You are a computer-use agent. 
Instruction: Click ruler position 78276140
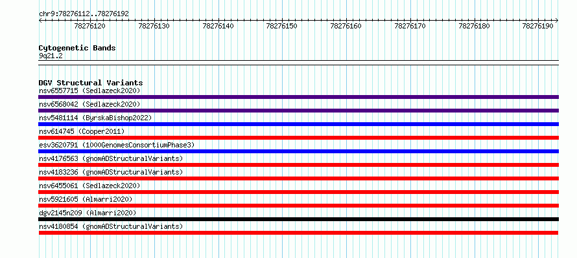click(218, 26)
